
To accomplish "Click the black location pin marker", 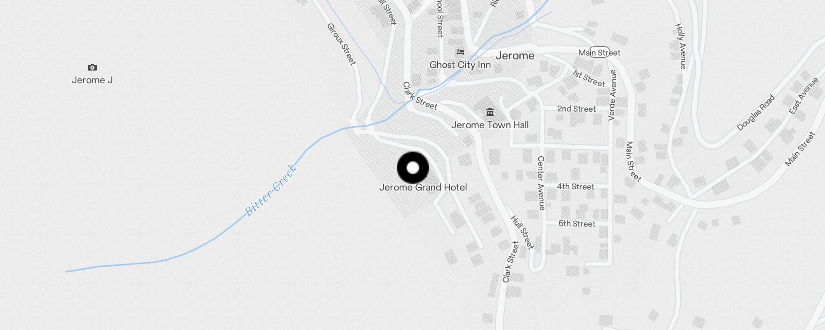I will [413, 167].
